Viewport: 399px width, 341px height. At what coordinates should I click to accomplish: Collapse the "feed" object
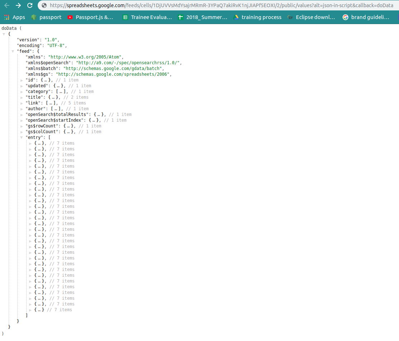[x=13, y=51]
